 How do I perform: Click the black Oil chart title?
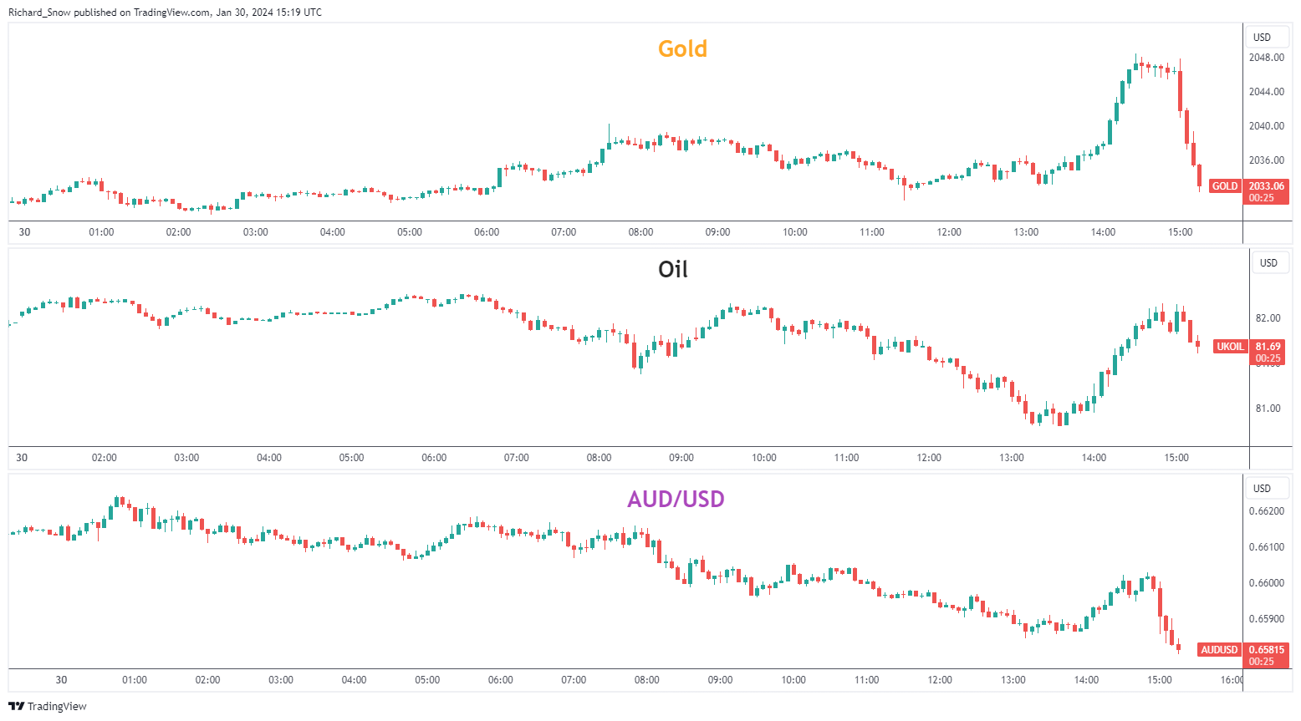673,270
